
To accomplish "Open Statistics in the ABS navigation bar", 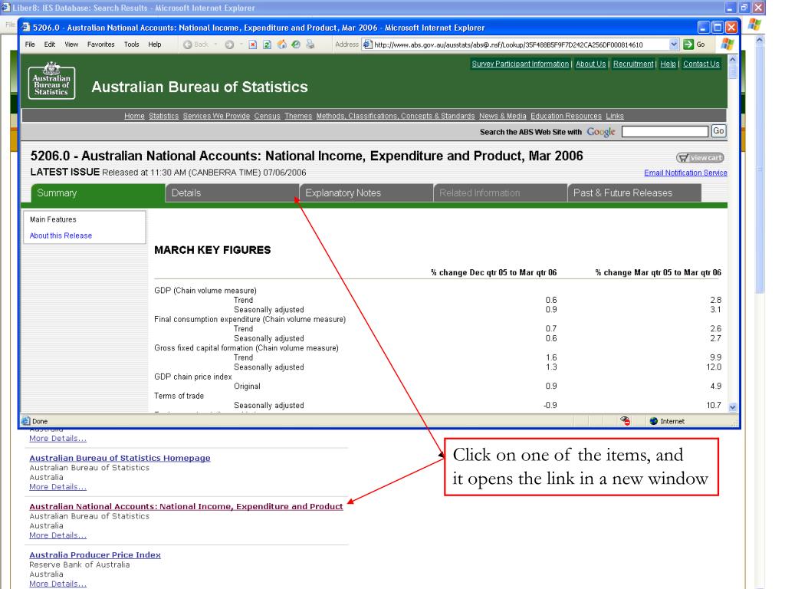I will tap(164, 116).
